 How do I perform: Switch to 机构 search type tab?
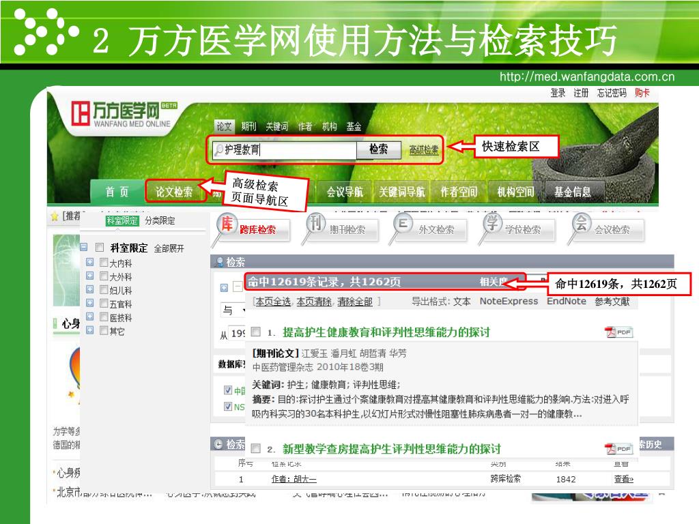[330, 126]
